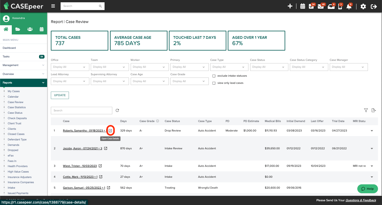Image resolution: width=382 pixels, height=205 pixels.
Task: Open the Help chat button
Action: tap(368, 189)
